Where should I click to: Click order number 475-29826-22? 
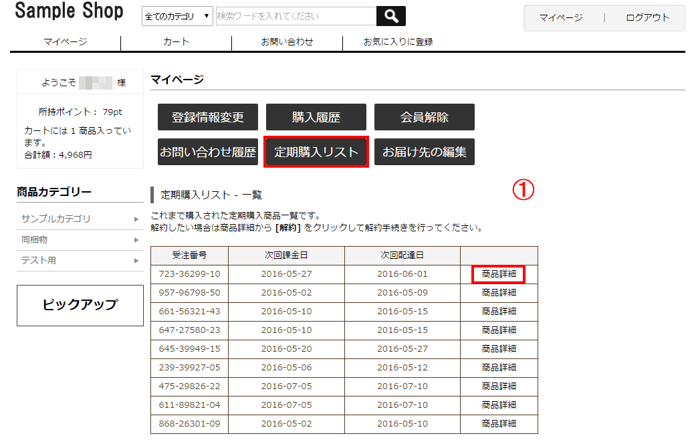189,386
